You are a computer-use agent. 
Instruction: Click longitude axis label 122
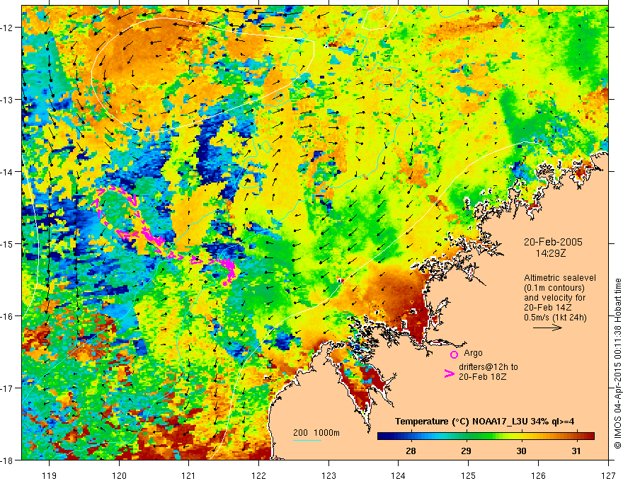(258, 475)
